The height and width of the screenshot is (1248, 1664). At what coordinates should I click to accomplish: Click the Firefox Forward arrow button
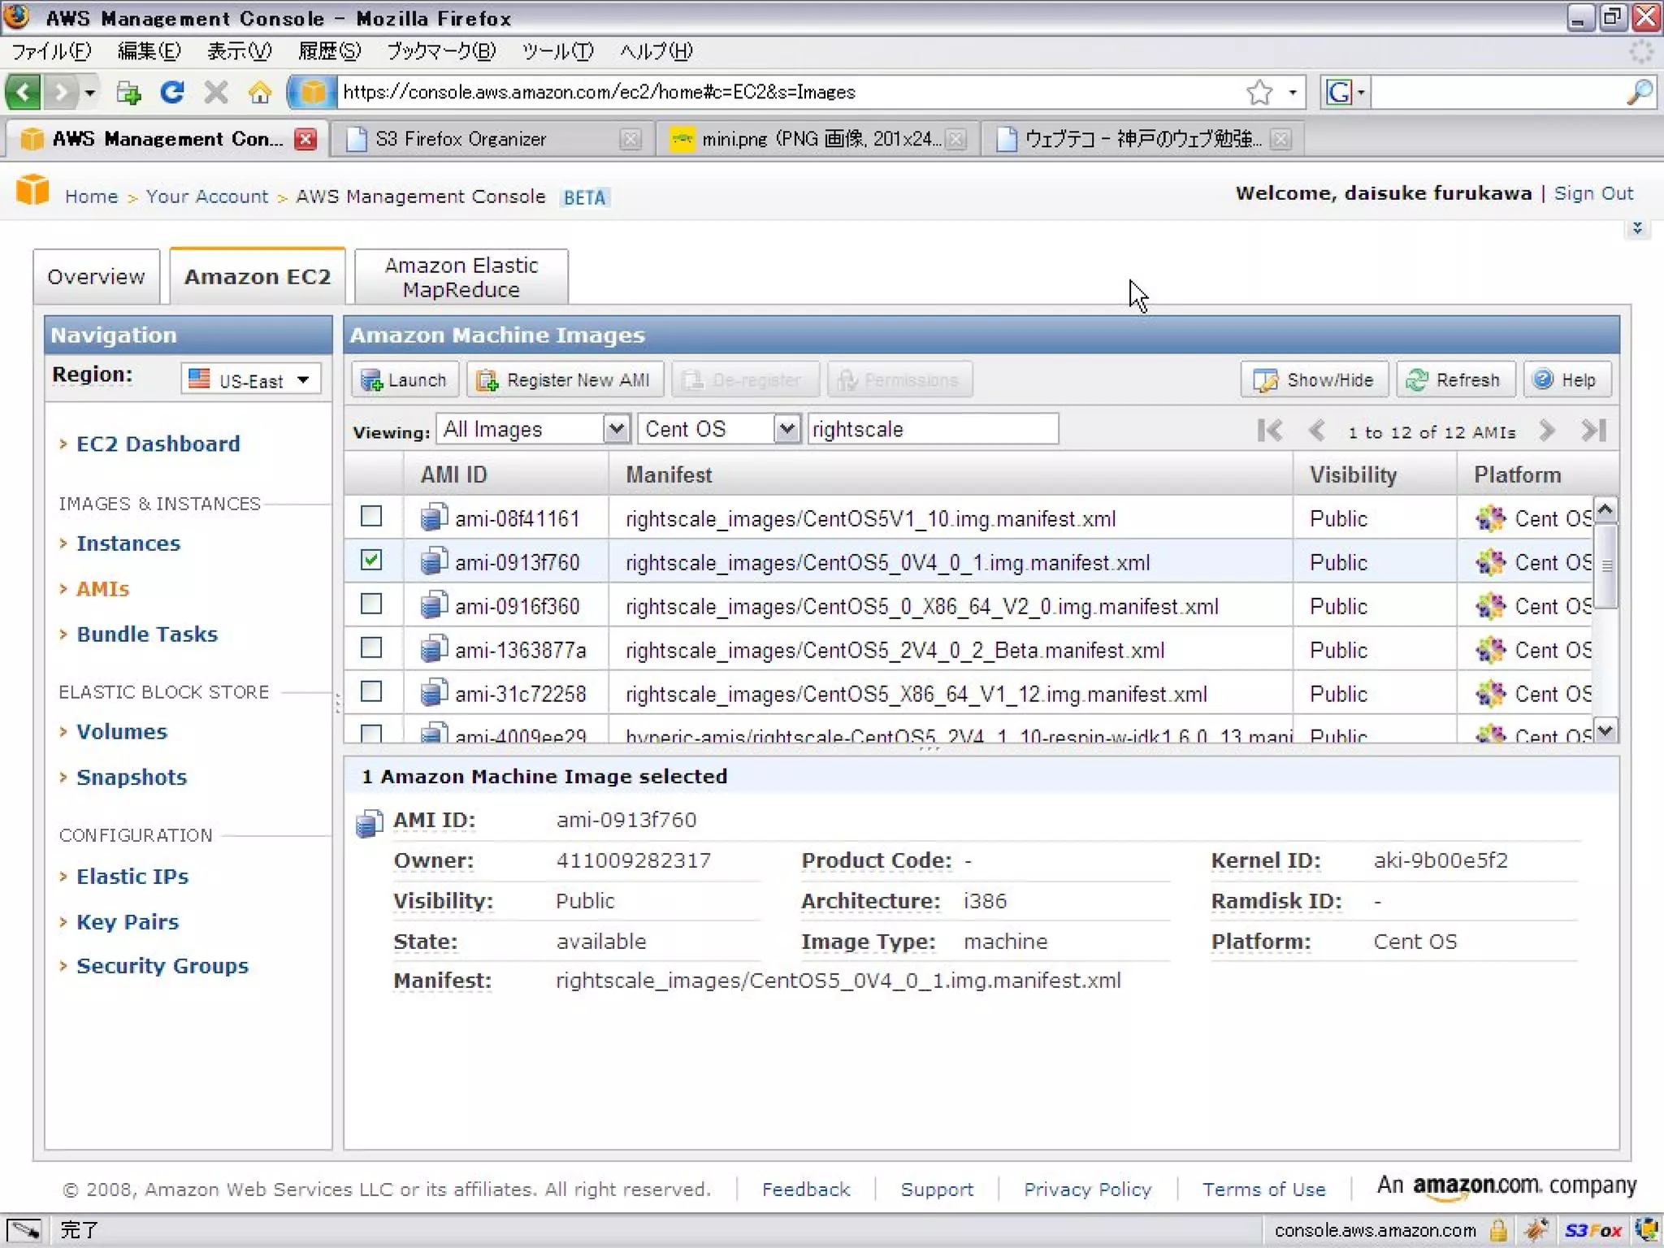[x=61, y=92]
